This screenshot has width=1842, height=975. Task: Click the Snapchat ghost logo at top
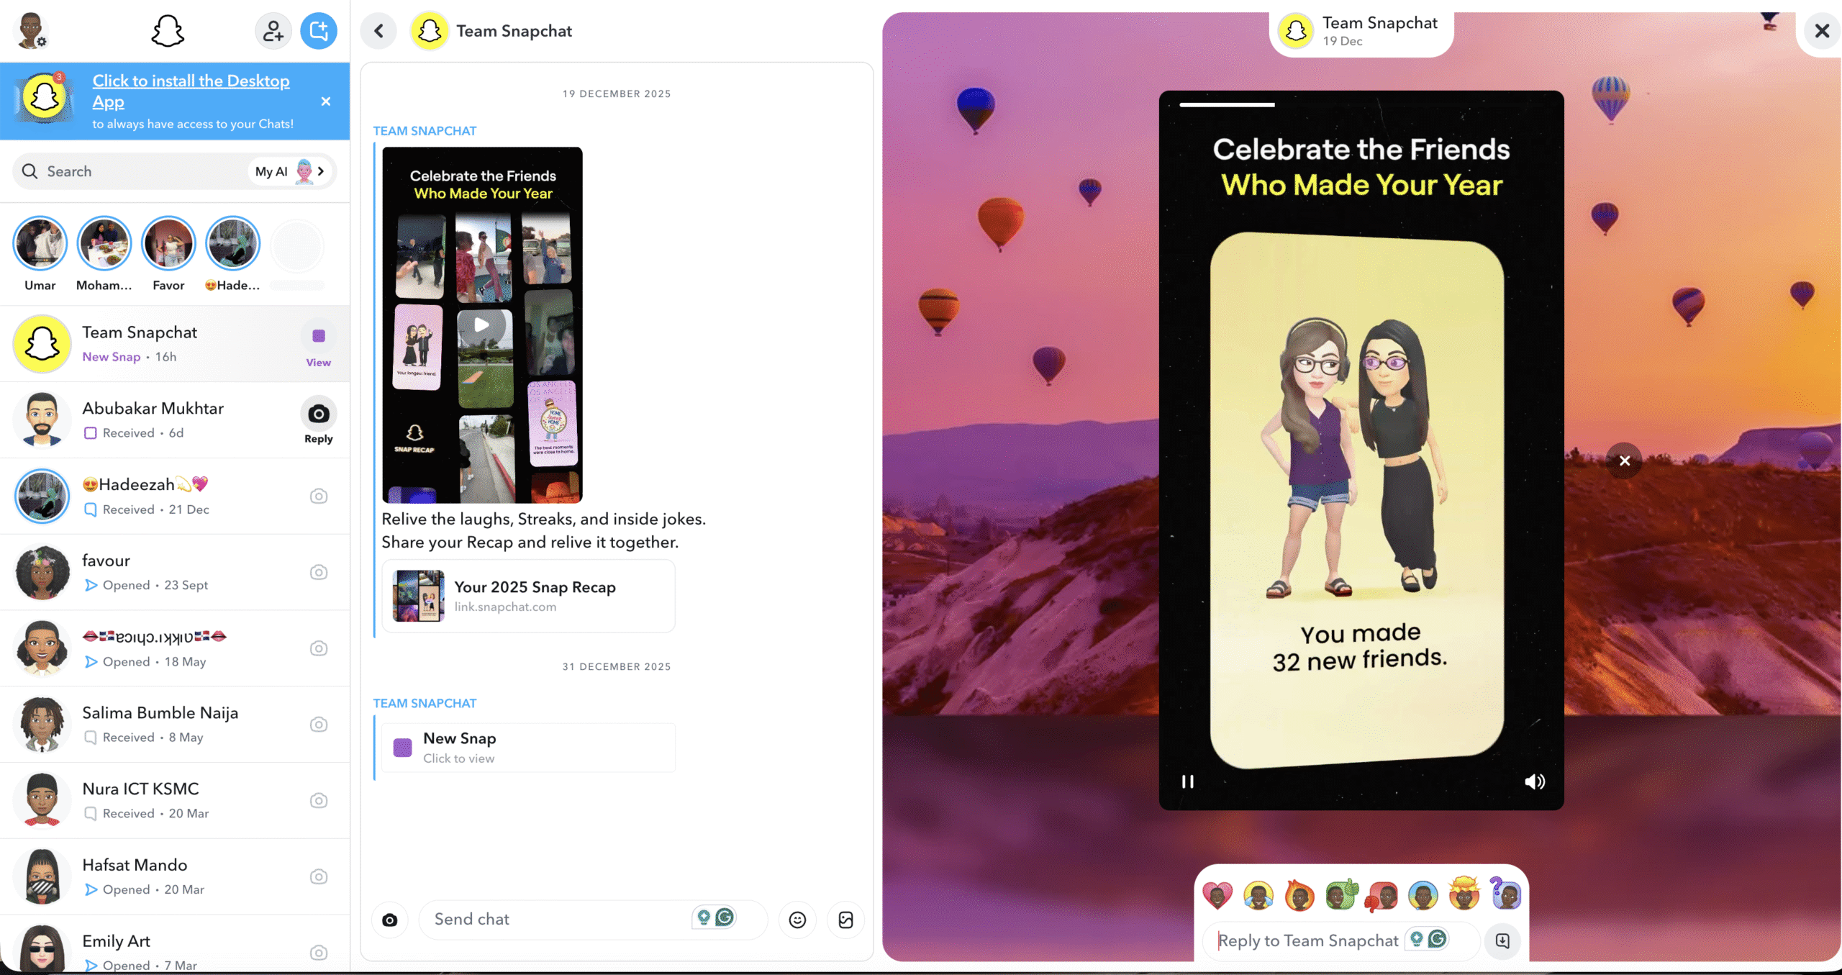pyautogui.click(x=168, y=32)
